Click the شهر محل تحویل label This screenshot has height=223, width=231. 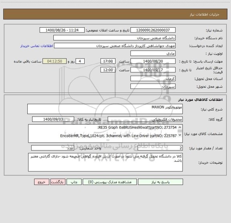tap(209, 86)
